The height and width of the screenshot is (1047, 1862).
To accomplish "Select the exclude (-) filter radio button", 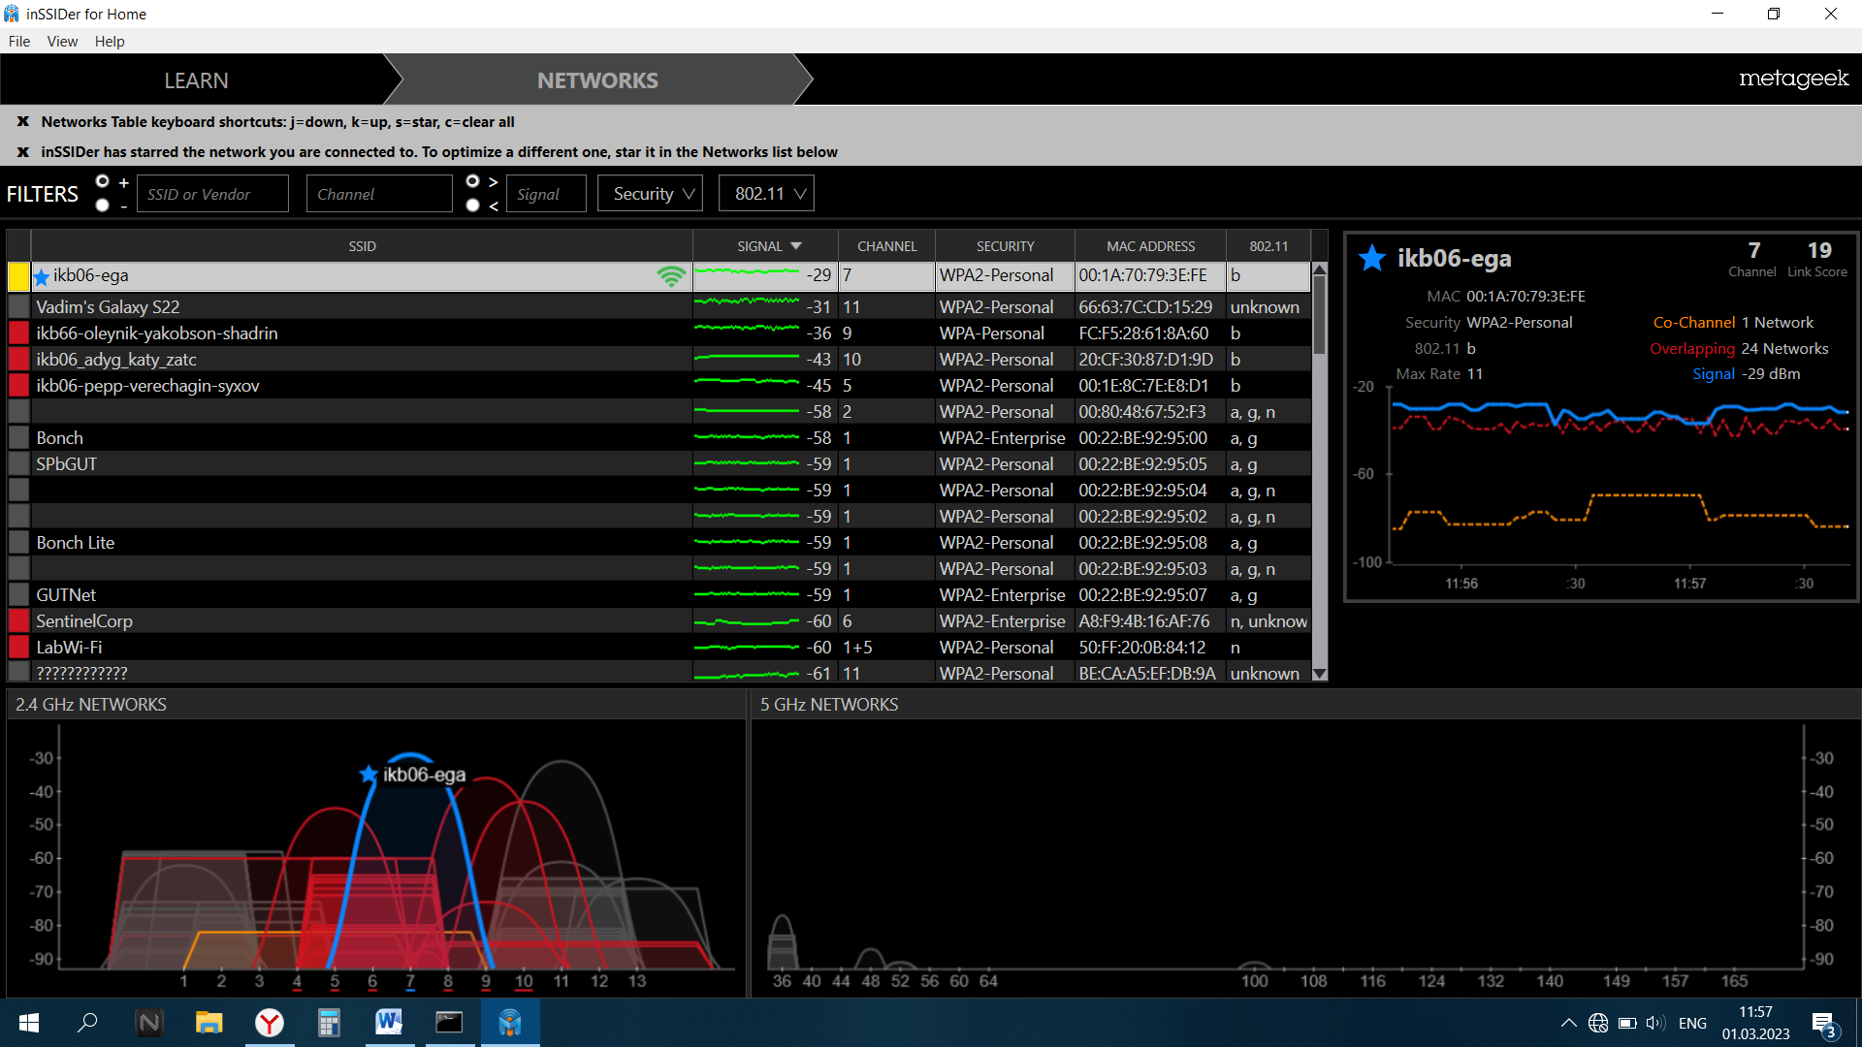I will (103, 206).
